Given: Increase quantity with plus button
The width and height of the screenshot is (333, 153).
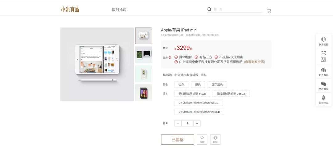Looking at the screenshot, I should [197, 123].
